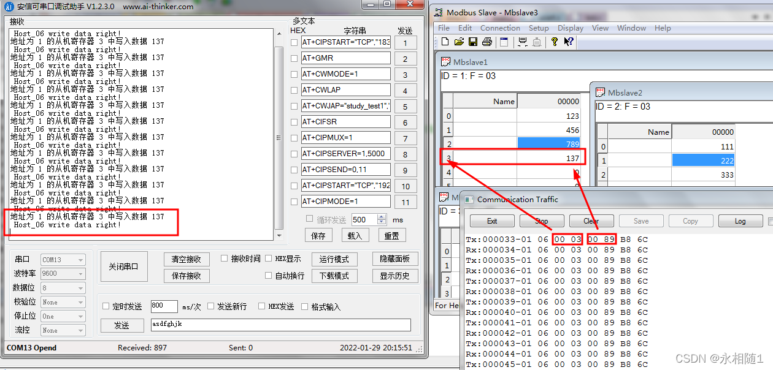This screenshot has width=773, height=370.
Task: Click the Print icon in Modbus Slave toolbar
Action: point(487,42)
